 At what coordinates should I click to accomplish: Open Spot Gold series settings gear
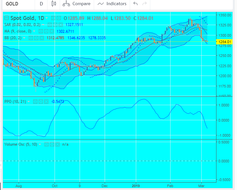pos(58,18)
